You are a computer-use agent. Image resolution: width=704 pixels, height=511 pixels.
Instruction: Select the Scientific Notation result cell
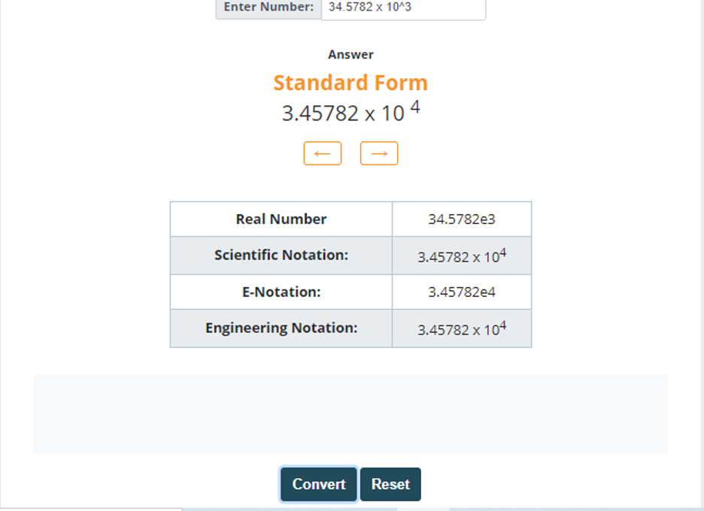click(461, 255)
